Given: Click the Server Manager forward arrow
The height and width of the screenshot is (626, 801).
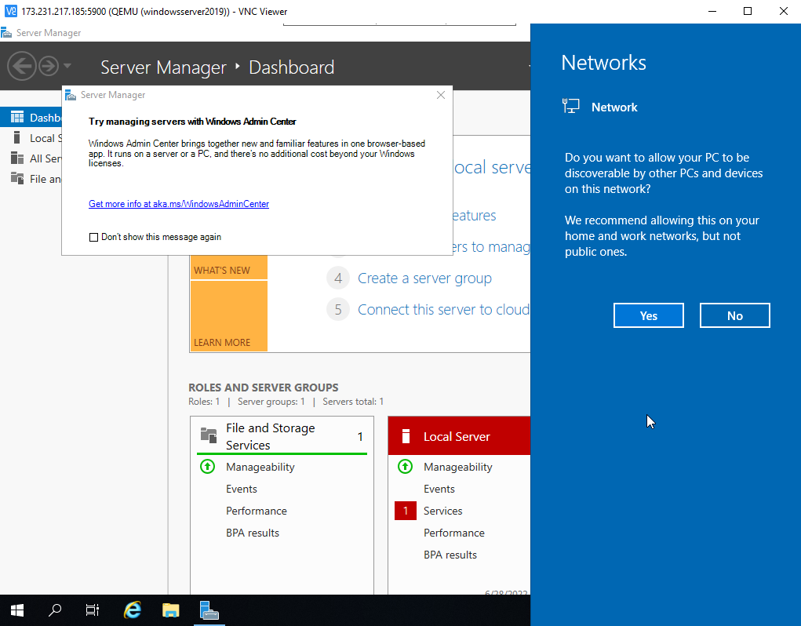Looking at the screenshot, I should tap(49, 66).
